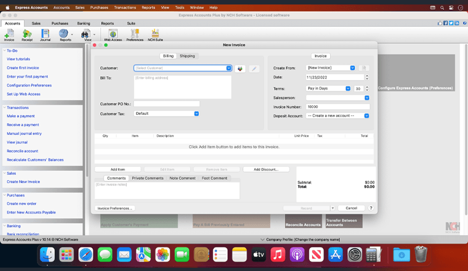Click the blue help icon in toolbar
This screenshot has width=468, height=271.
click(465, 23)
